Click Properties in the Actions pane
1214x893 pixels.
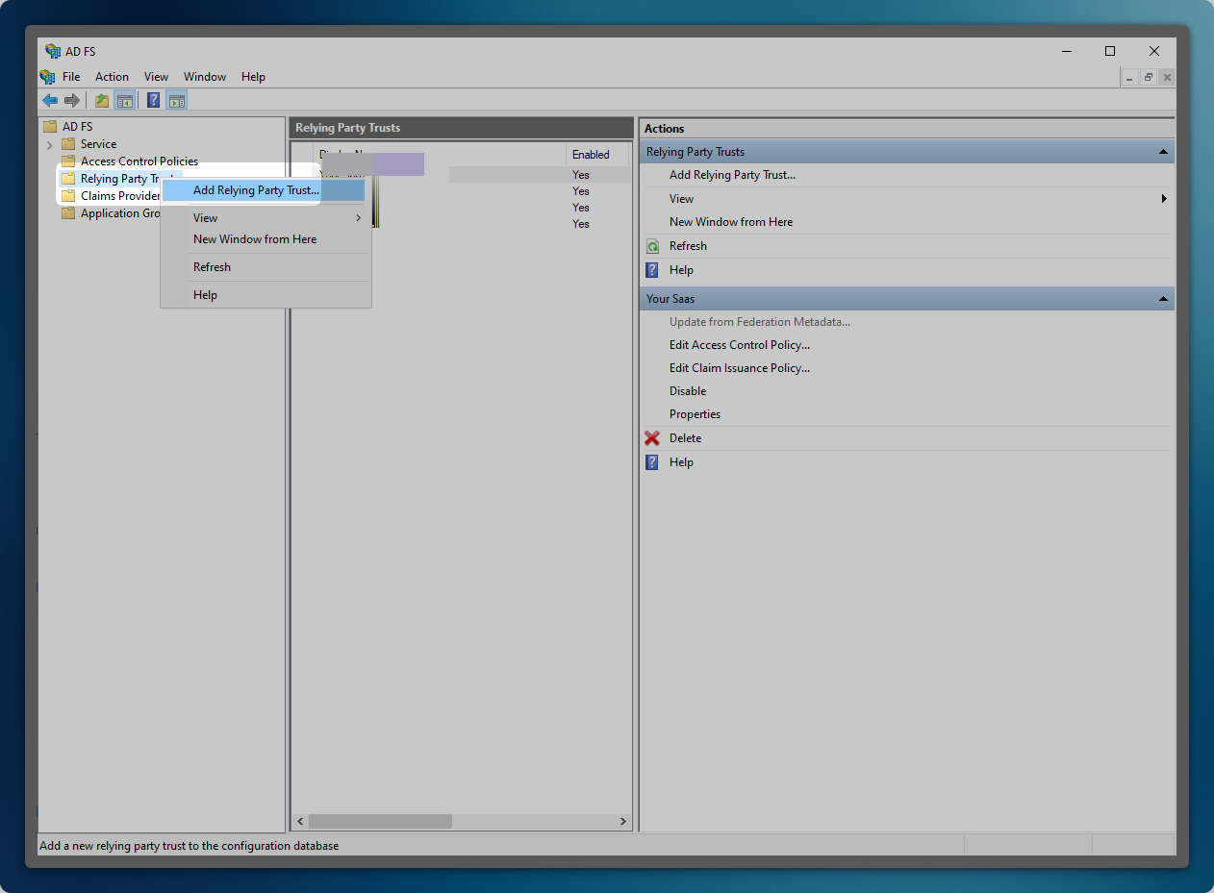coord(695,414)
